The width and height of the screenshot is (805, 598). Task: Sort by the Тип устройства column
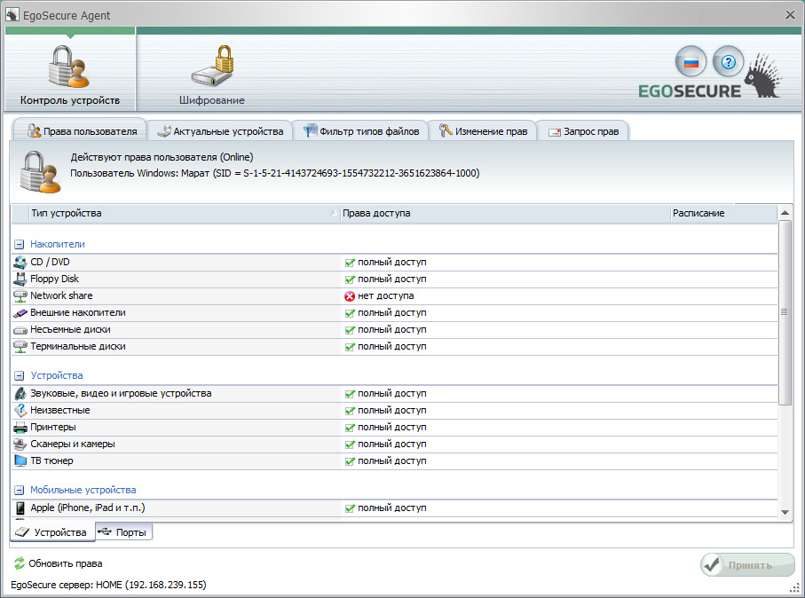[185, 213]
